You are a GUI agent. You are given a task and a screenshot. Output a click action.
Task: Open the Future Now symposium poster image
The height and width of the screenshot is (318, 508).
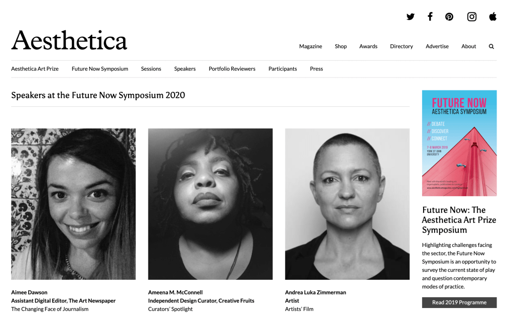[x=459, y=143]
